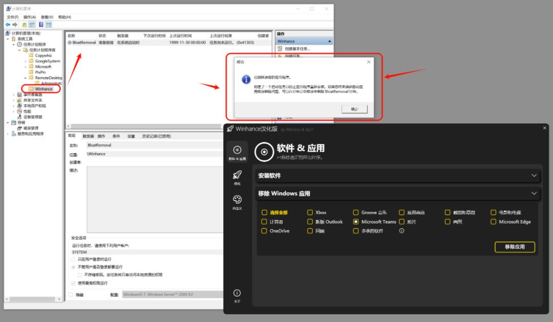Open the Help (H) menu

65,17
